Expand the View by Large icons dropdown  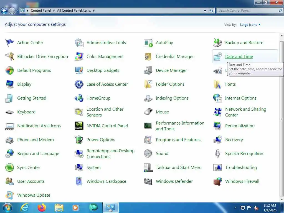tap(250, 25)
